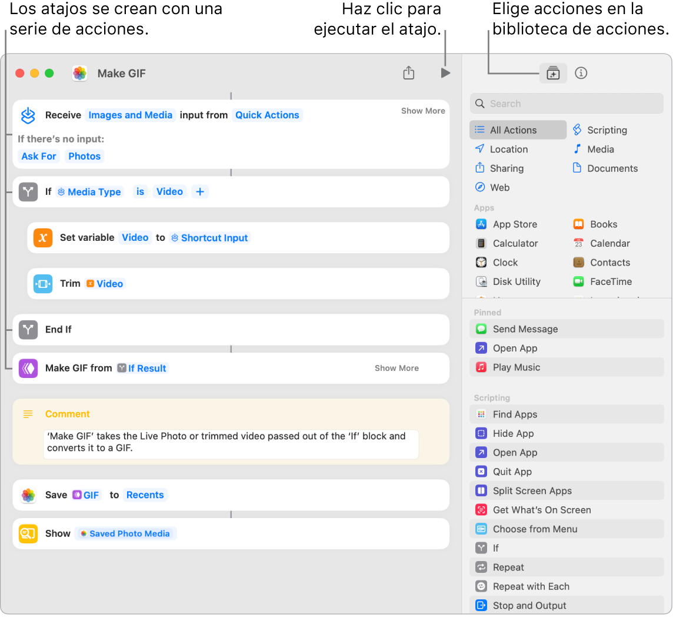The width and height of the screenshot is (673, 617).
Task: Click the Receive action shortcut input icon
Action: tap(28, 115)
